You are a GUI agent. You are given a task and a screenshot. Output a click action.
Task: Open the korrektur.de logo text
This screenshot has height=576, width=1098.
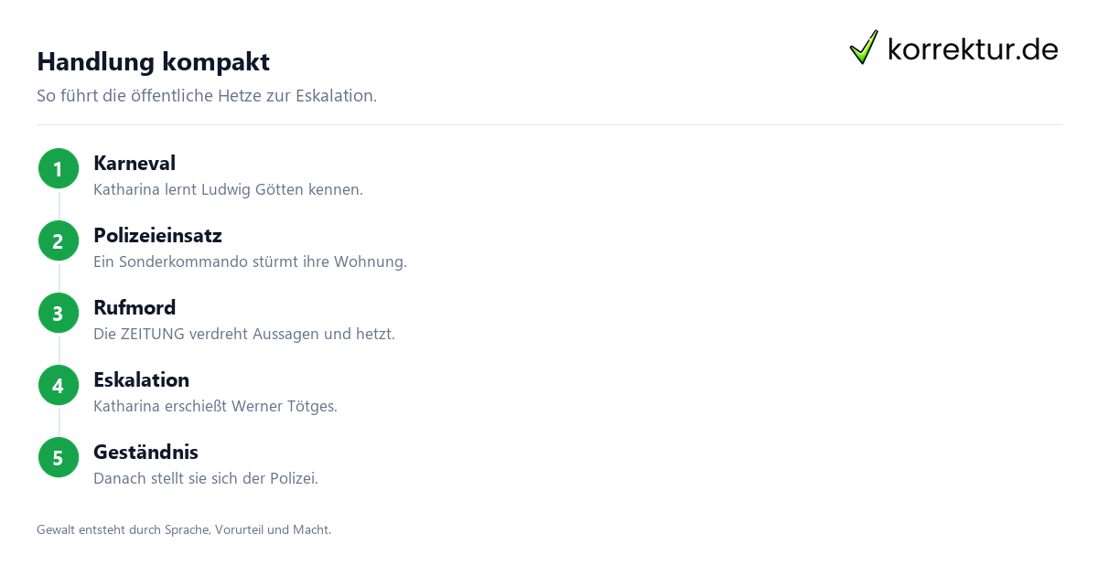click(x=973, y=48)
